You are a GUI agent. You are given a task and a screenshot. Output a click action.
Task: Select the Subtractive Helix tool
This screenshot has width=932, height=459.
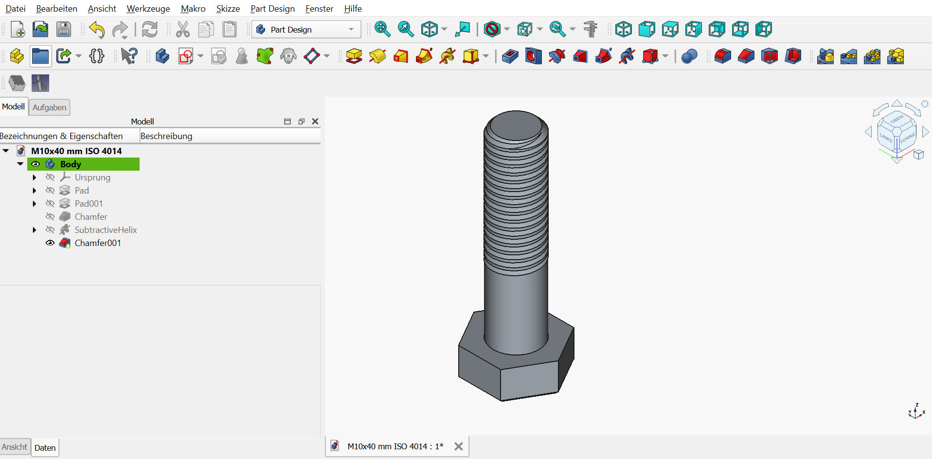[627, 56]
